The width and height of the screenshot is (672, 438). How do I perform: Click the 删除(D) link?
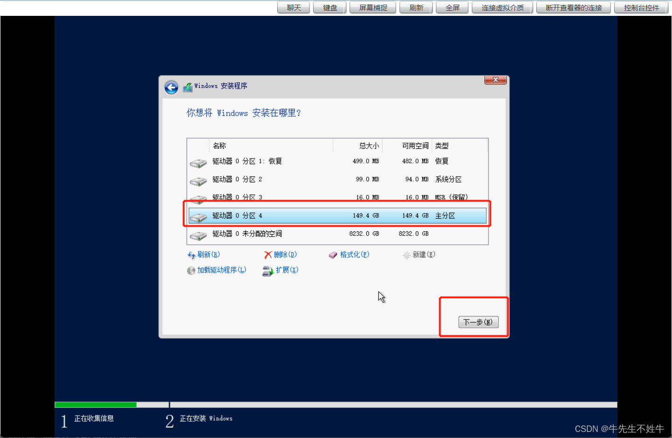[285, 255]
